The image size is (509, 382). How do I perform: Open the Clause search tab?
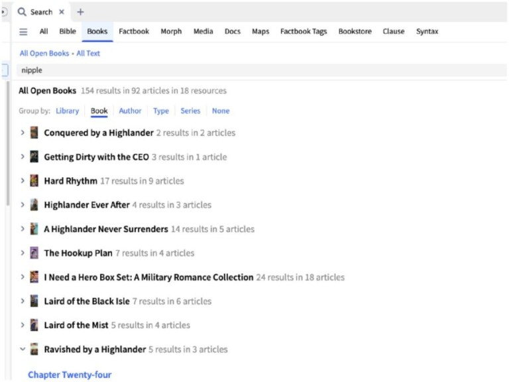tap(394, 32)
